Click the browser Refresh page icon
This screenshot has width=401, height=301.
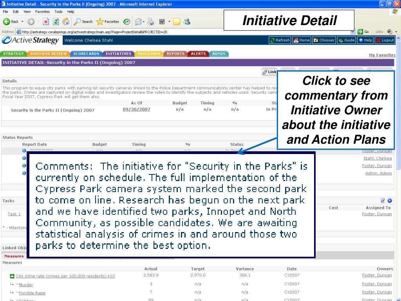56,22
